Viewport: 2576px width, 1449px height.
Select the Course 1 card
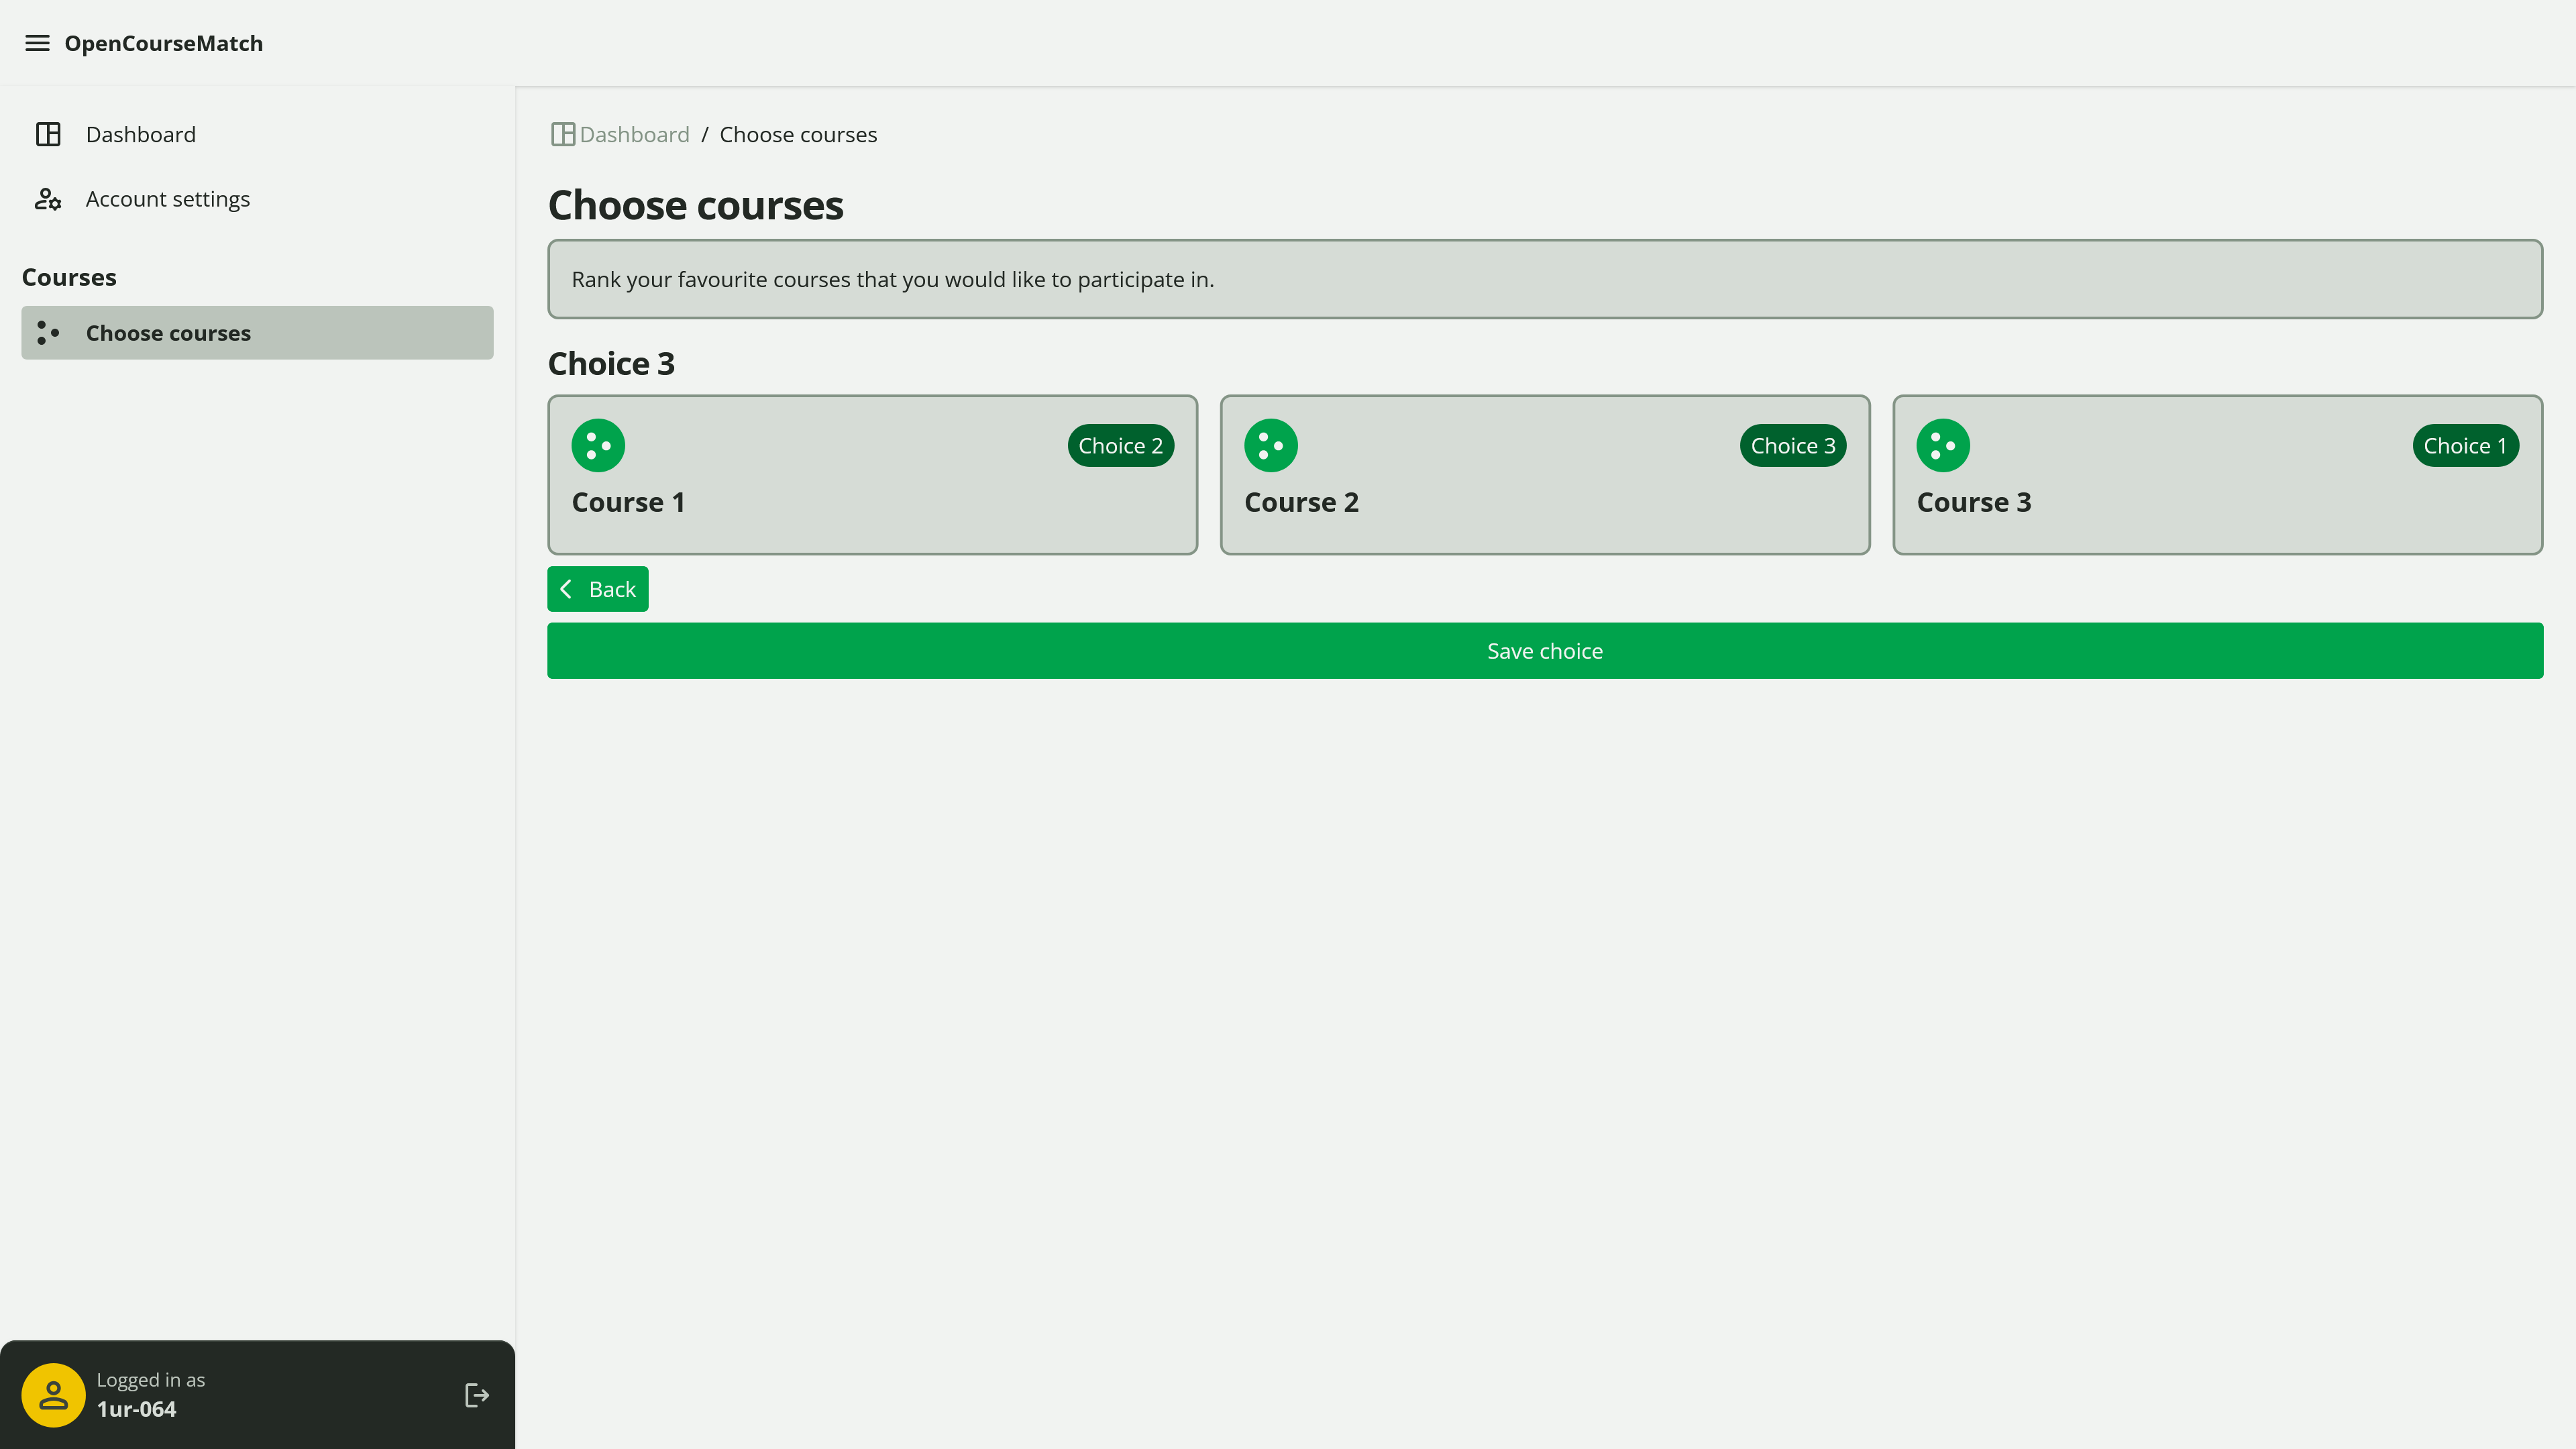872,475
